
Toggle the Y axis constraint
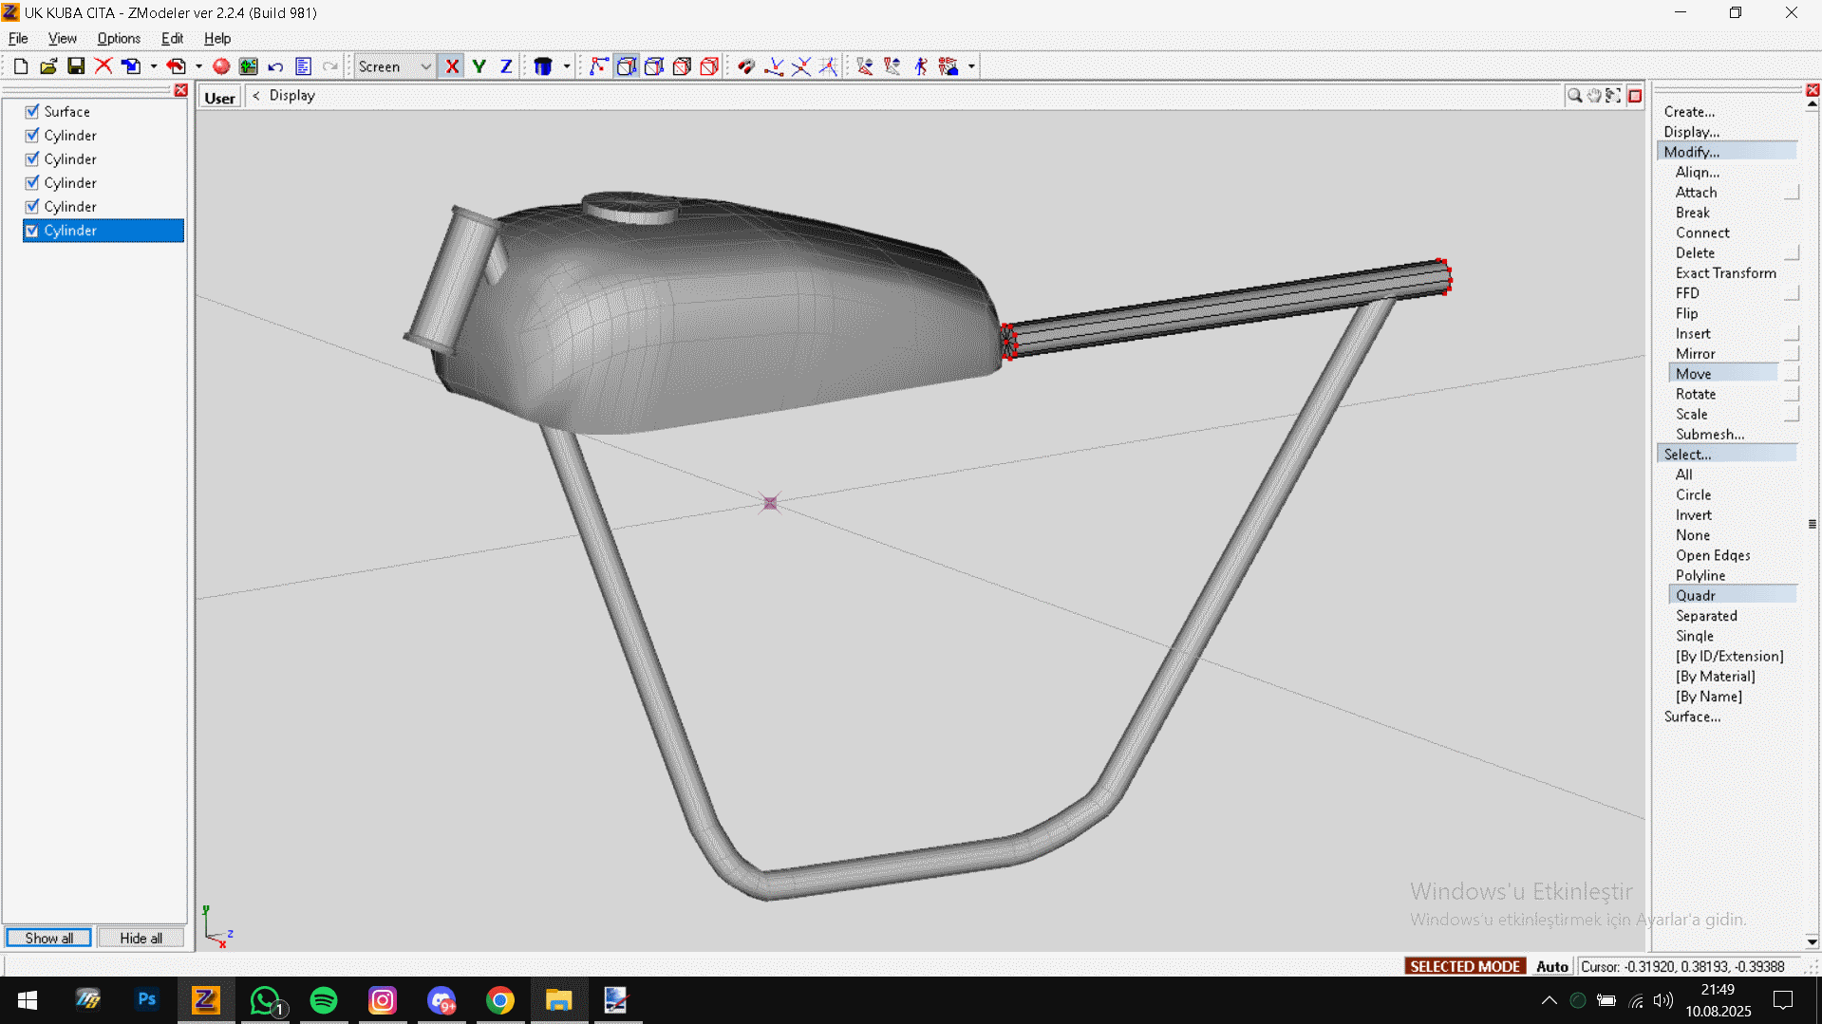coord(479,66)
